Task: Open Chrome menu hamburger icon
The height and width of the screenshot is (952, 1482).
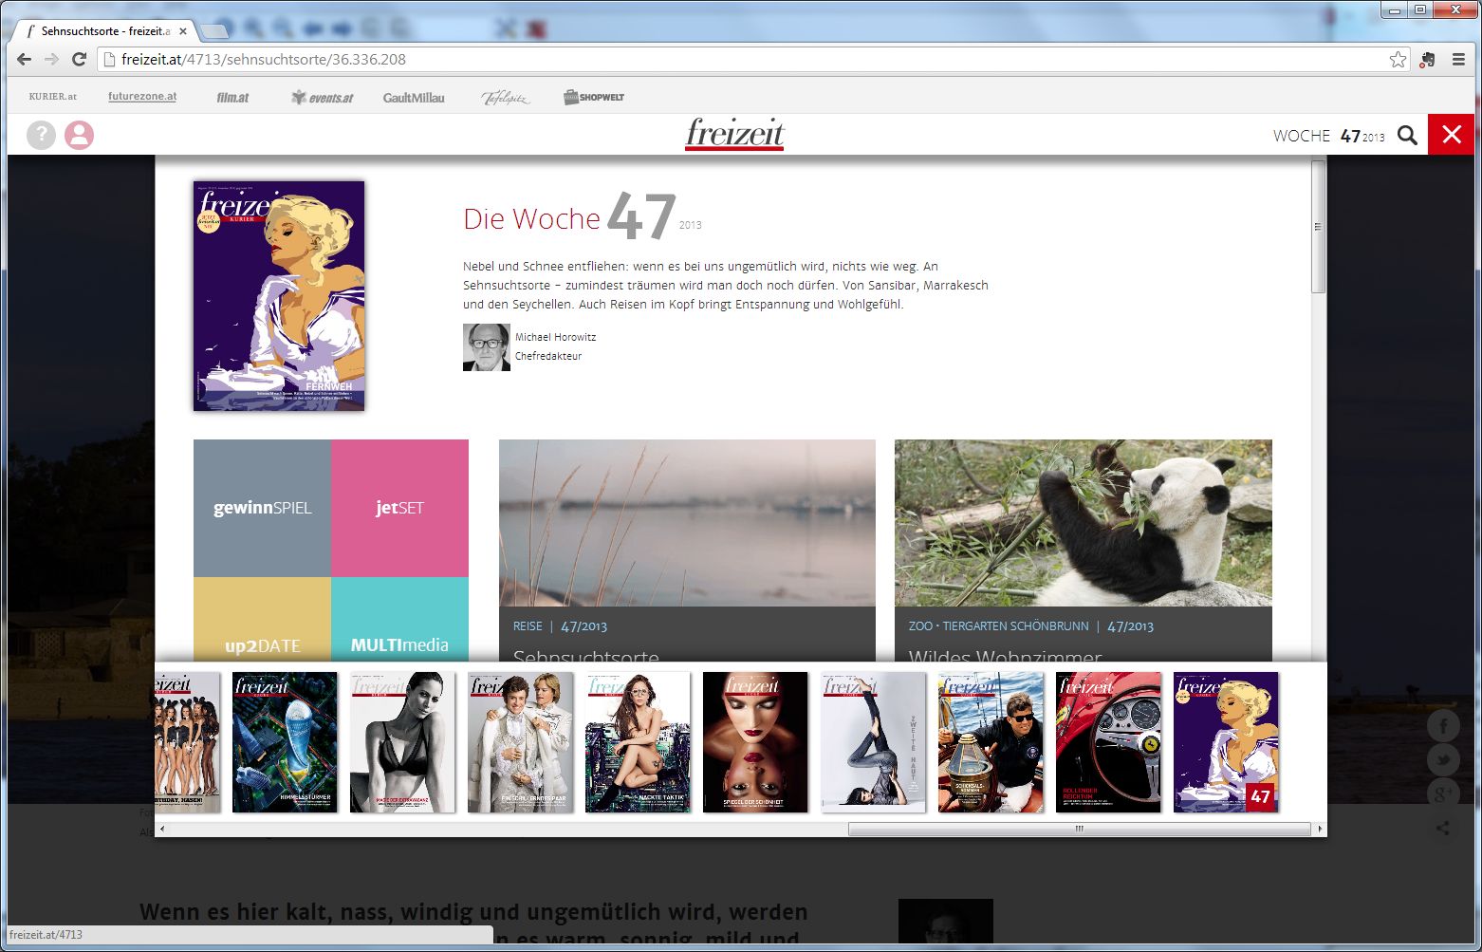Action: click(x=1458, y=59)
